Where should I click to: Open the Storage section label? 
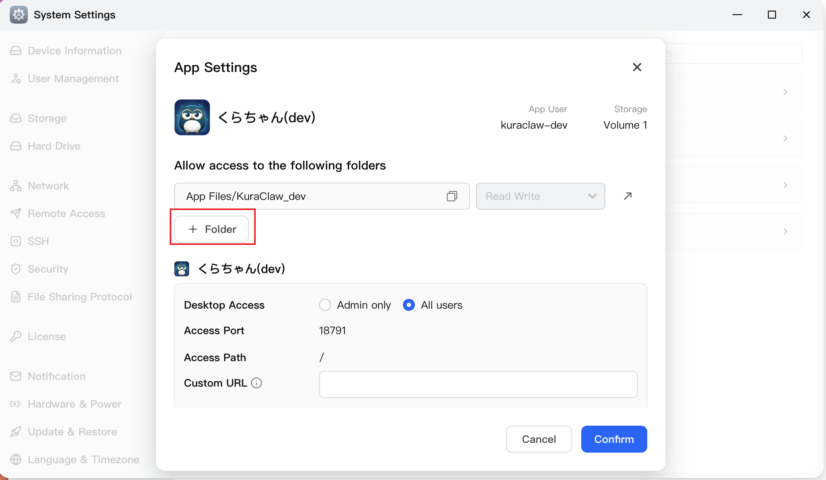tap(47, 118)
